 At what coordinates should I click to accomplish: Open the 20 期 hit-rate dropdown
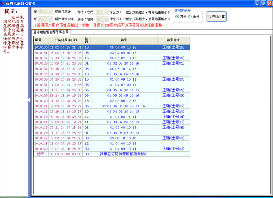click(x=50, y=19)
